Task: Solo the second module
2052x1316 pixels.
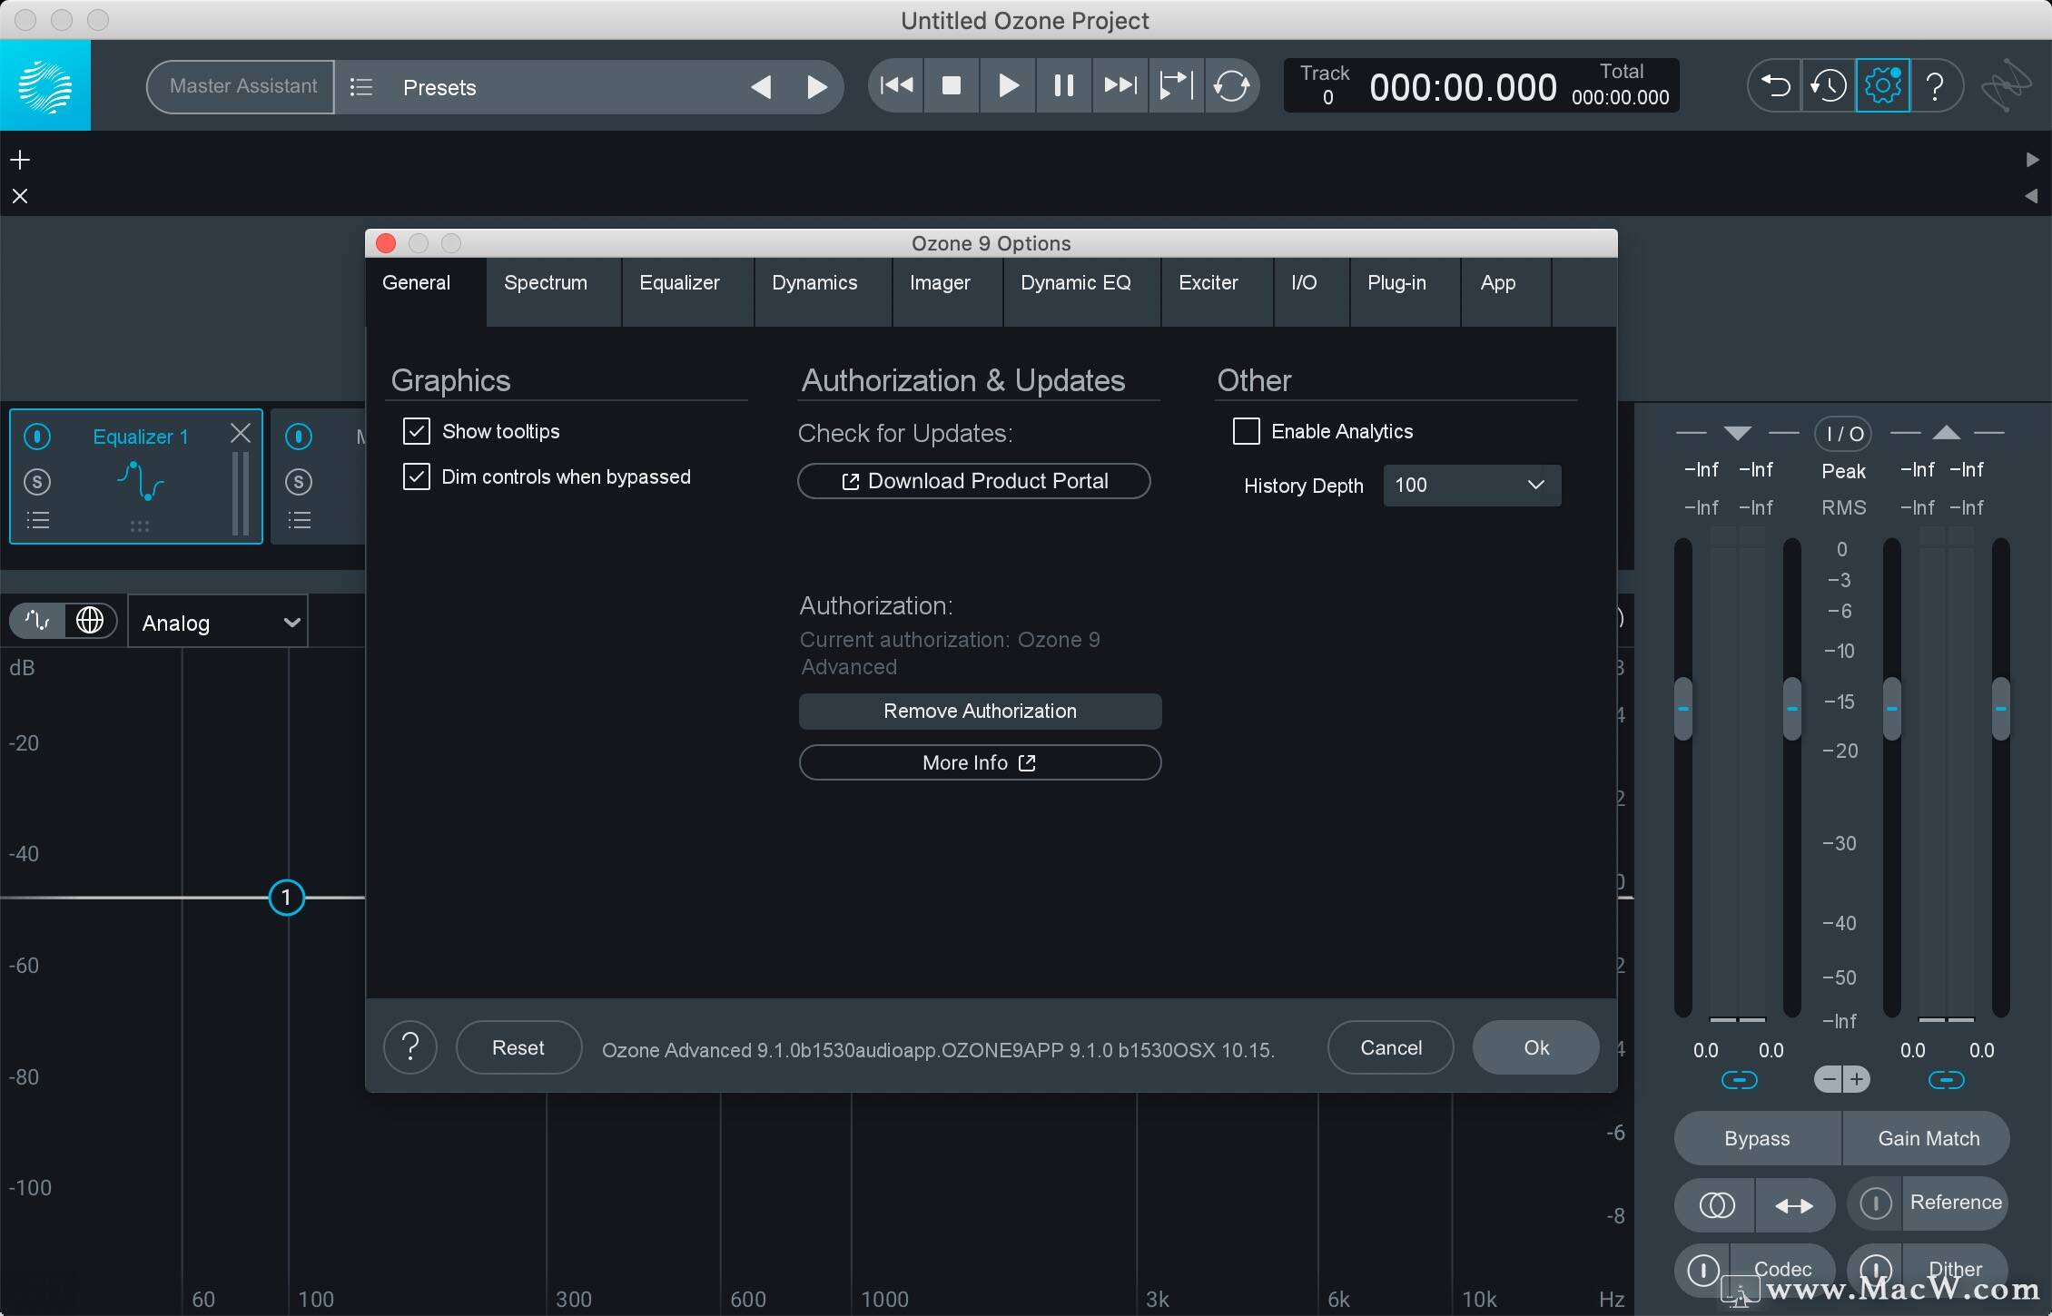Action: (x=299, y=482)
